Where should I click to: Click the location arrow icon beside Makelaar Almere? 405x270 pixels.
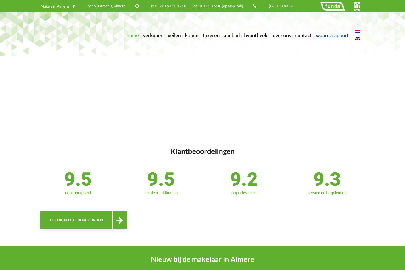pyautogui.click(x=73, y=6)
